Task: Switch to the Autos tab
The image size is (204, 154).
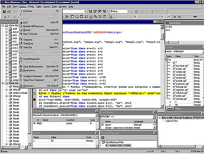Action: 178,109
